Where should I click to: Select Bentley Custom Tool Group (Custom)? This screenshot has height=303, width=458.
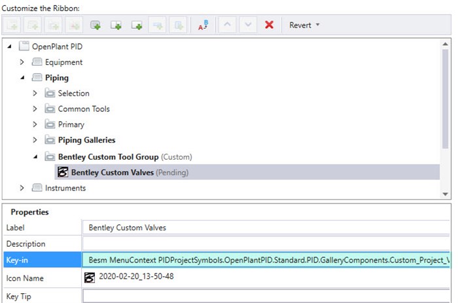pos(125,157)
